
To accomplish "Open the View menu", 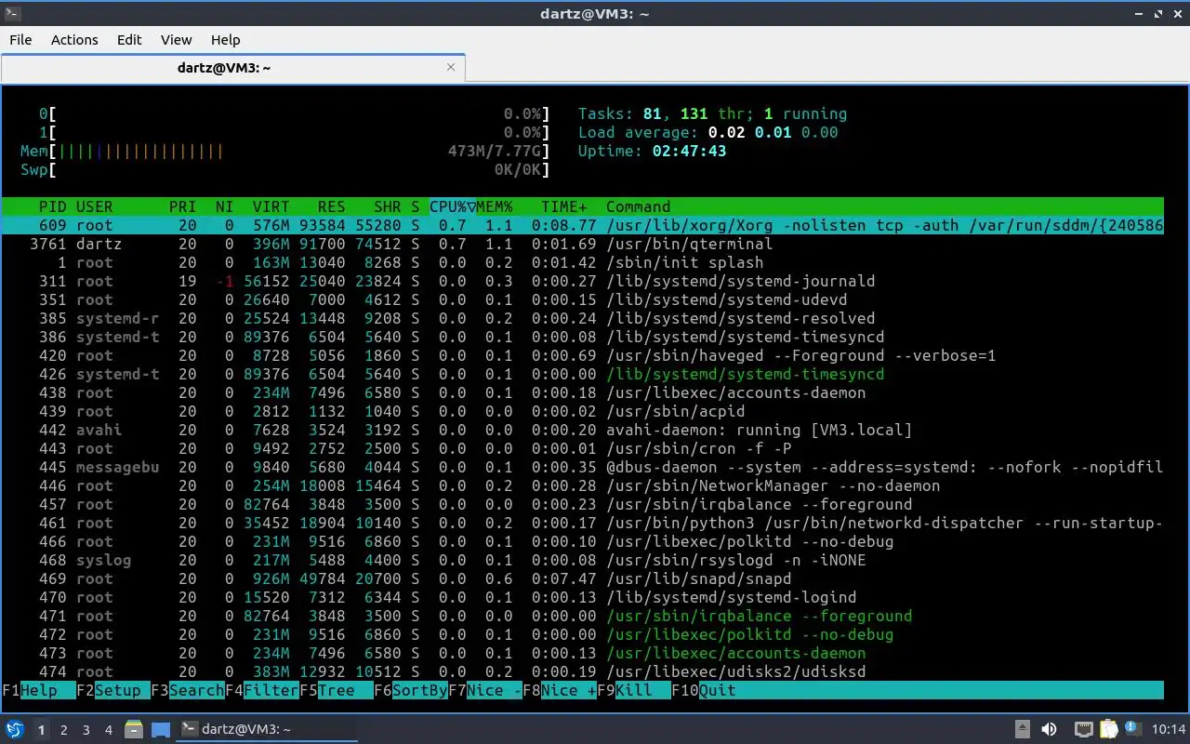I will pos(176,40).
